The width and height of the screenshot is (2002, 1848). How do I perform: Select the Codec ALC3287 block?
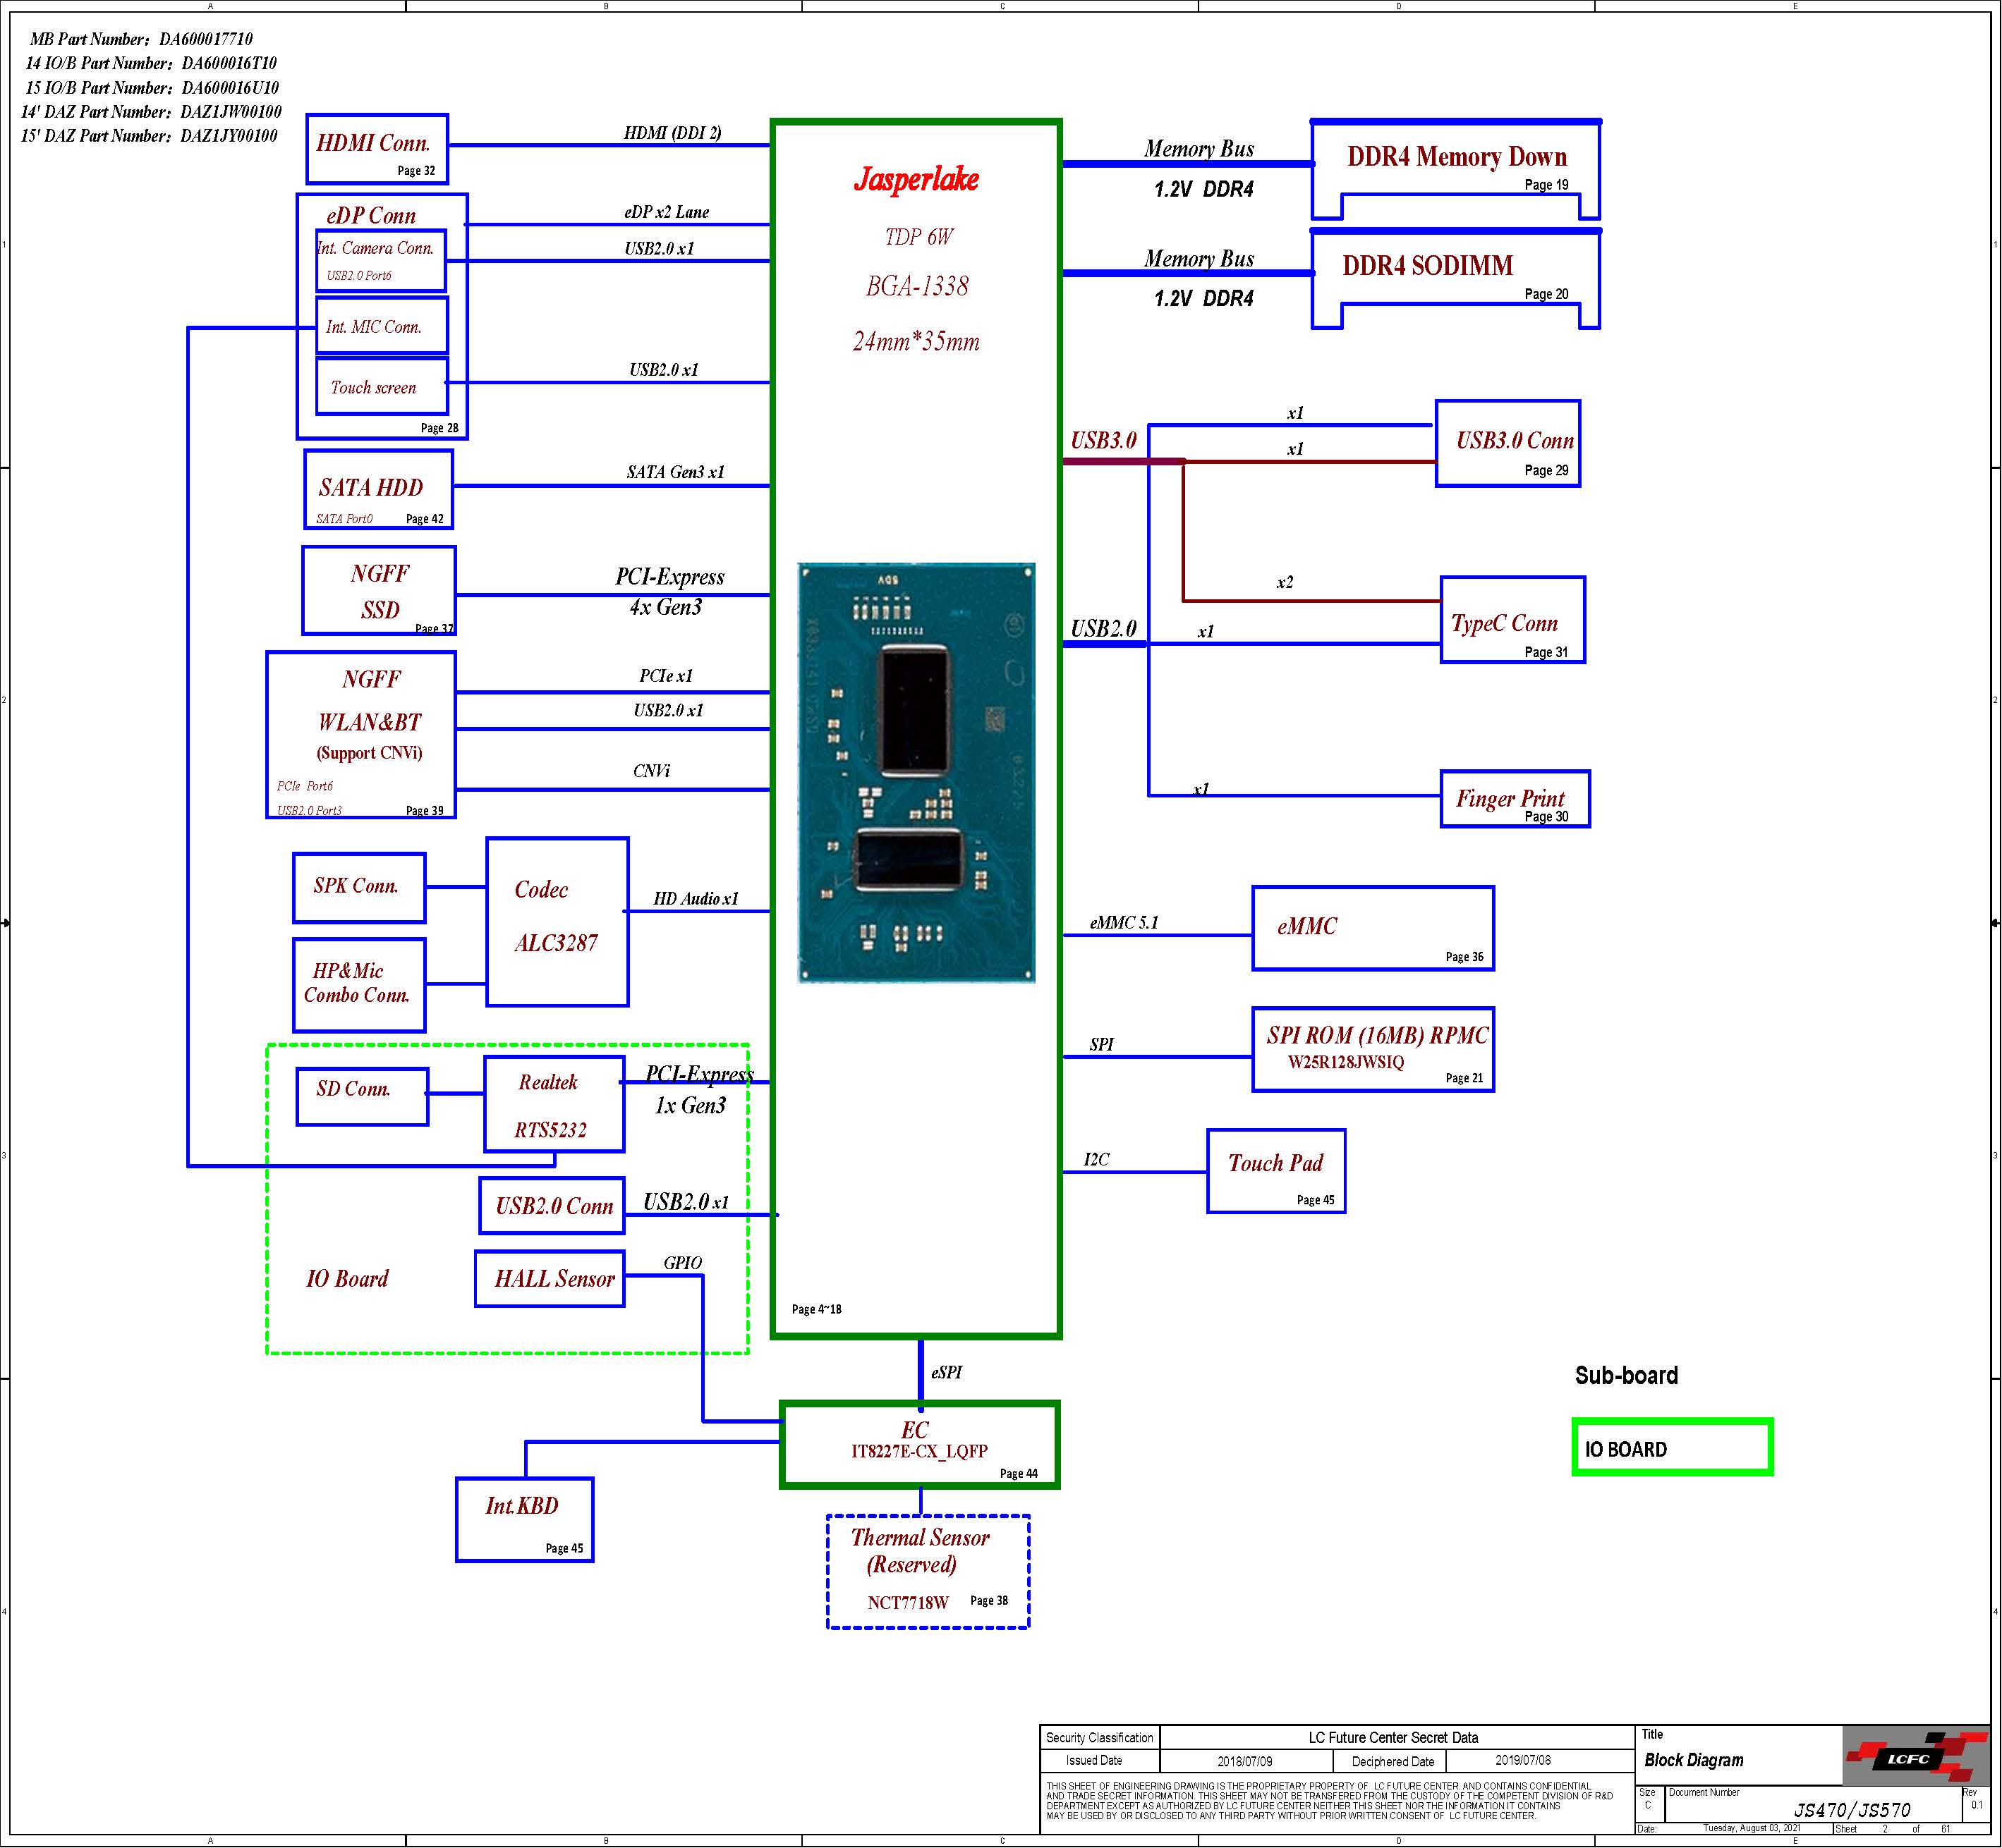tap(557, 921)
